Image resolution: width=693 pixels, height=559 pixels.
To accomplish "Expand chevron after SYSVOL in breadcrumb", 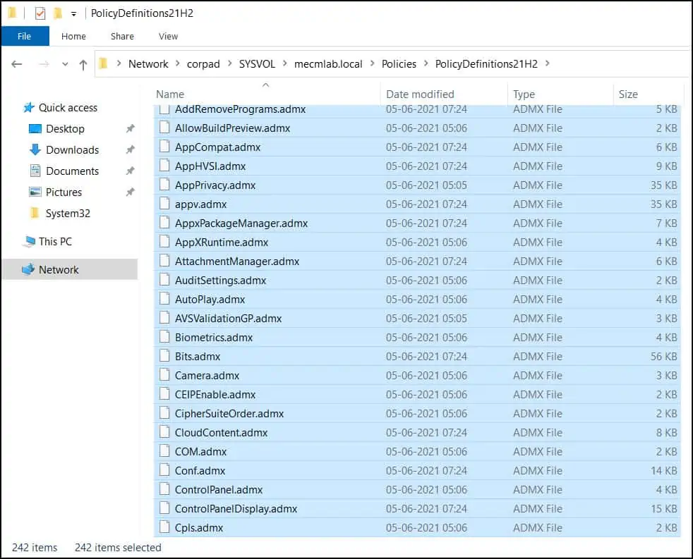I will click(284, 63).
